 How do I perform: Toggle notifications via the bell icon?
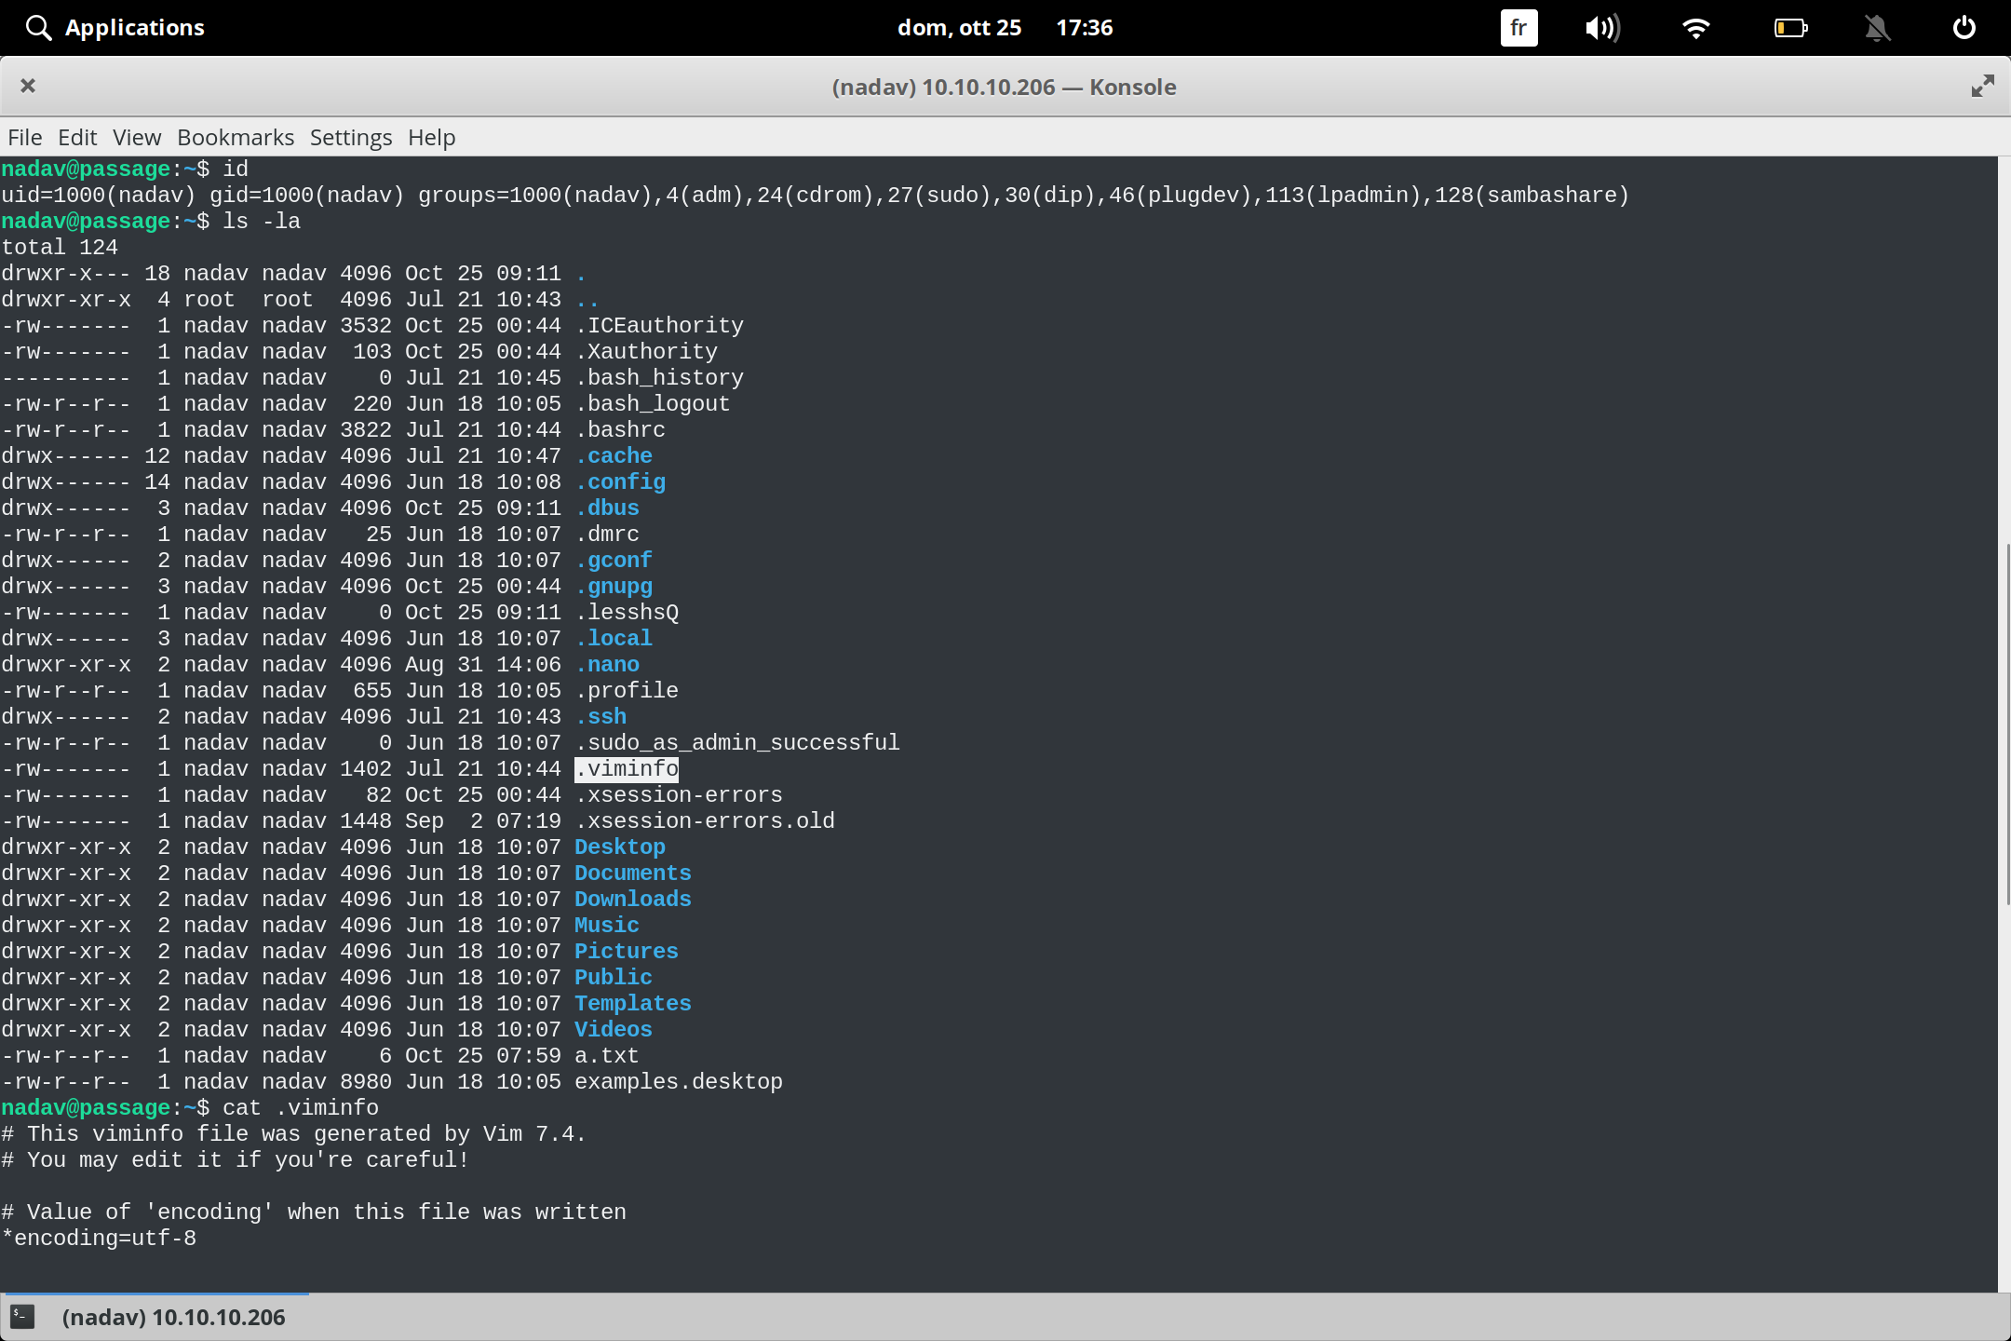1878,27
